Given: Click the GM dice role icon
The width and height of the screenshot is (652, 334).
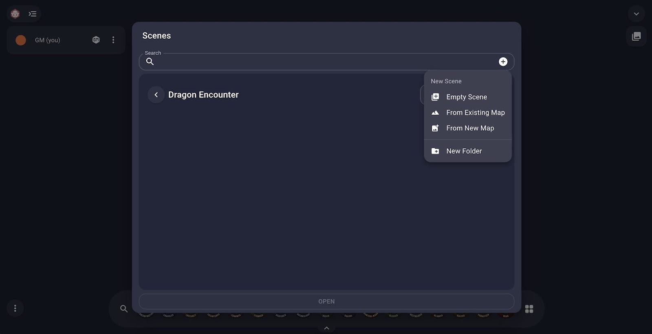Looking at the screenshot, I should coord(96,40).
